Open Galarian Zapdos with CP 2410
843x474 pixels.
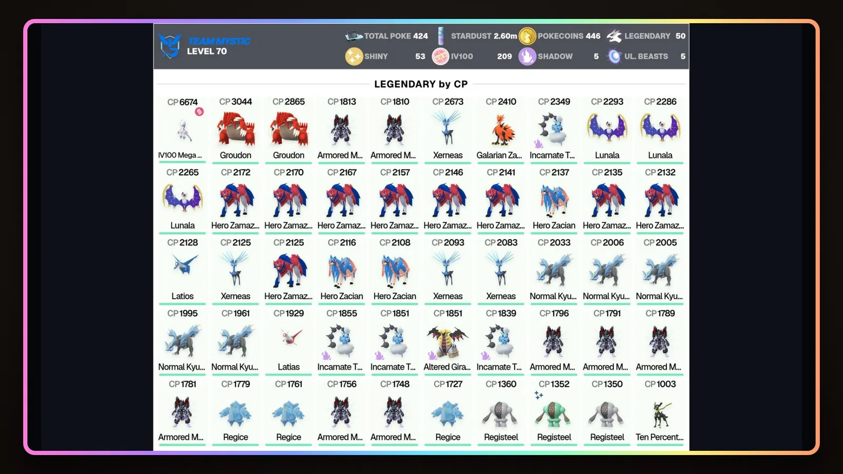(x=501, y=130)
